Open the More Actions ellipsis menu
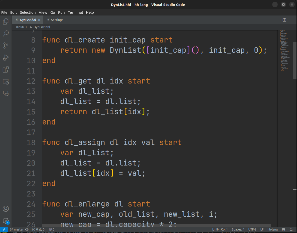297x233 pixels. coord(291,20)
